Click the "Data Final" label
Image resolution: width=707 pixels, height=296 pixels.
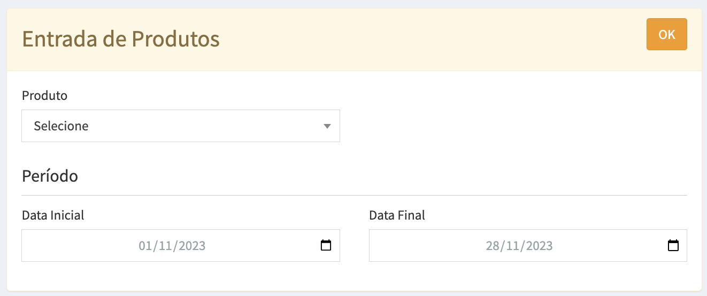click(x=397, y=215)
